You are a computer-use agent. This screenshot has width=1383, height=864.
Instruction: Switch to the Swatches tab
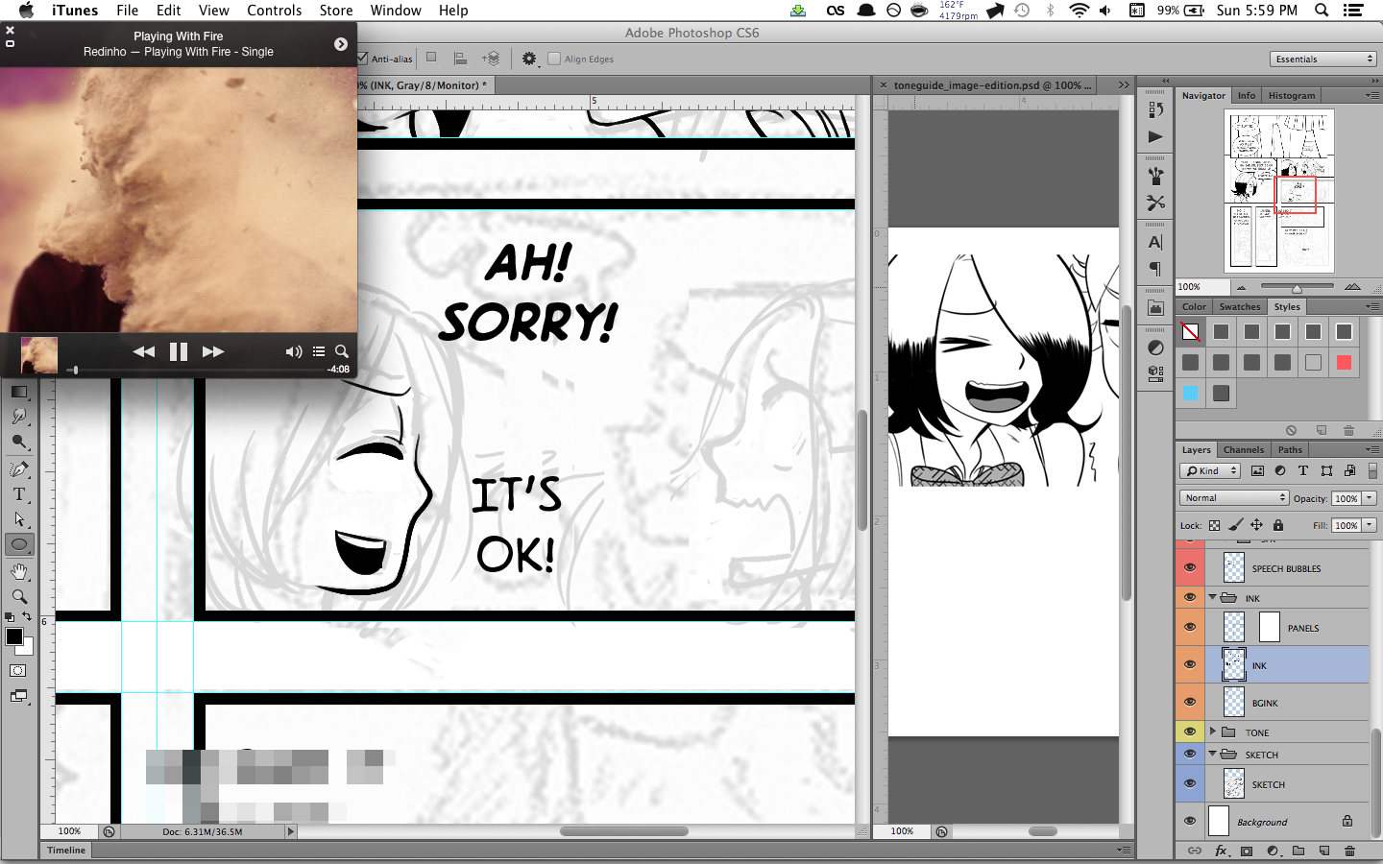tap(1240, 306)
